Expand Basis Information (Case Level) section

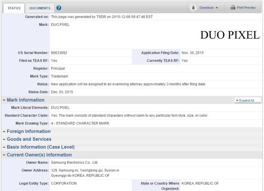point(41,147)
